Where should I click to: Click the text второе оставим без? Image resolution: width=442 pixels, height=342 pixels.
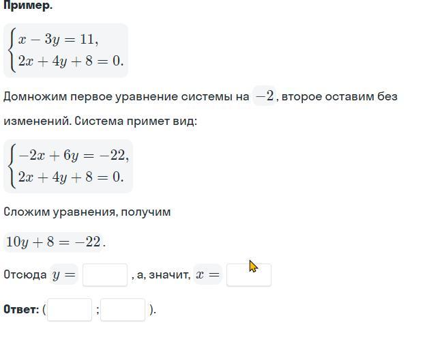(340, 97)
